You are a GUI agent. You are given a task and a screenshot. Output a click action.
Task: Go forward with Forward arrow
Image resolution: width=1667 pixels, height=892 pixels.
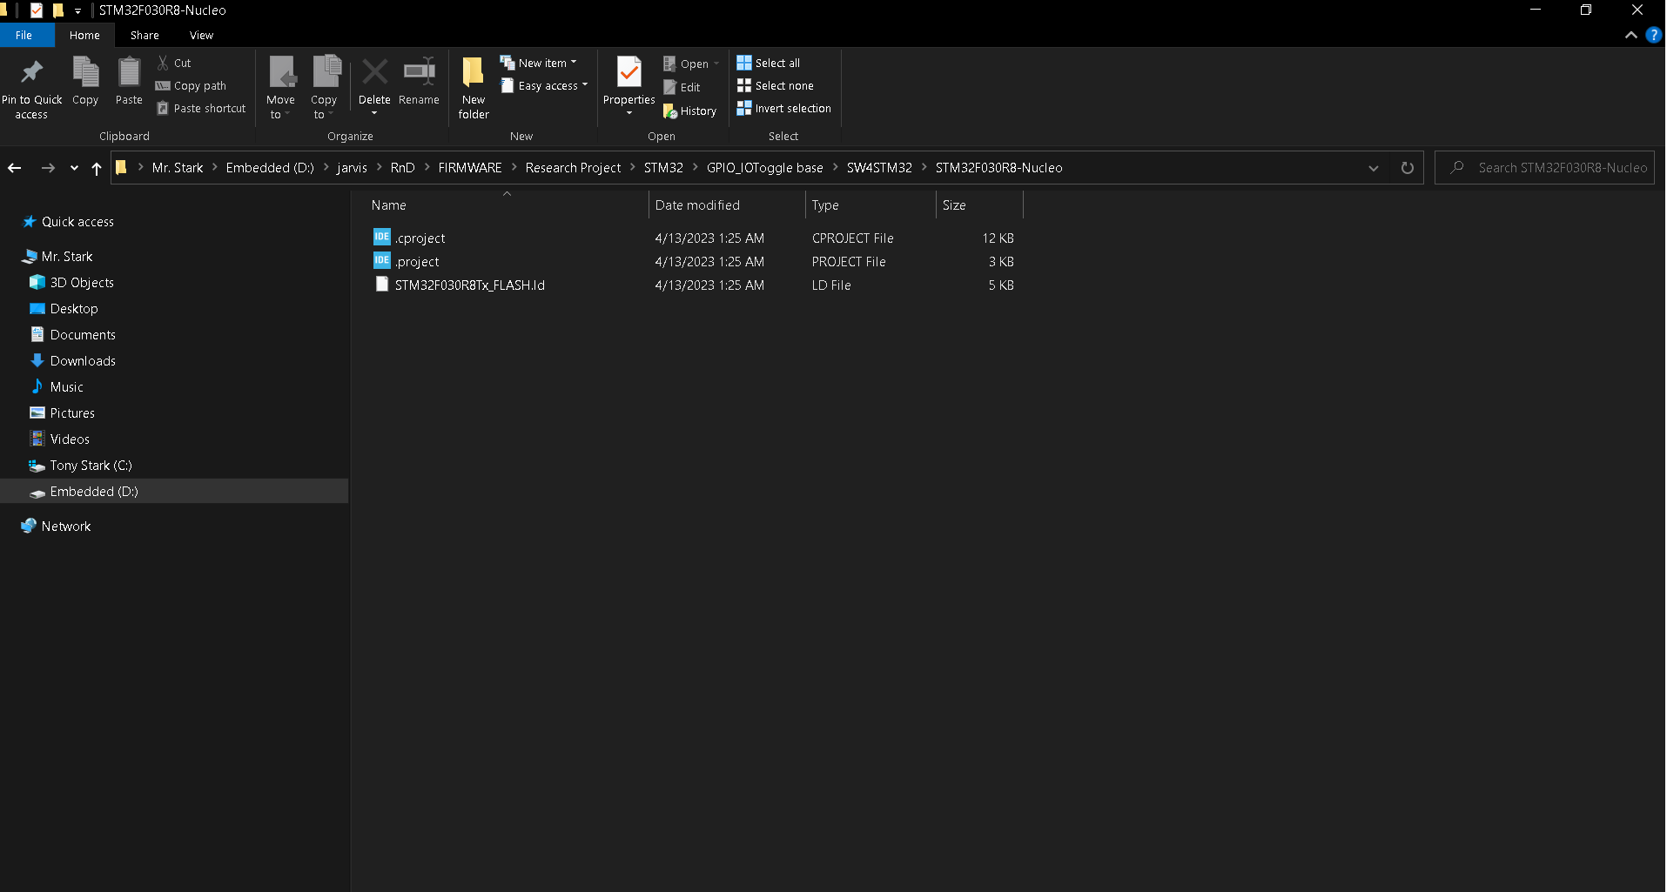[48, 168]
